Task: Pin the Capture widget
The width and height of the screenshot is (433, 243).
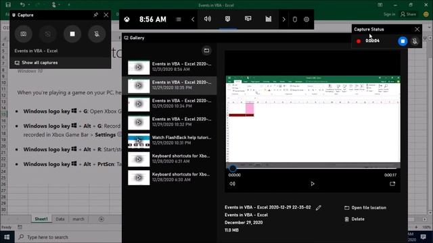Action: (95, 15)
